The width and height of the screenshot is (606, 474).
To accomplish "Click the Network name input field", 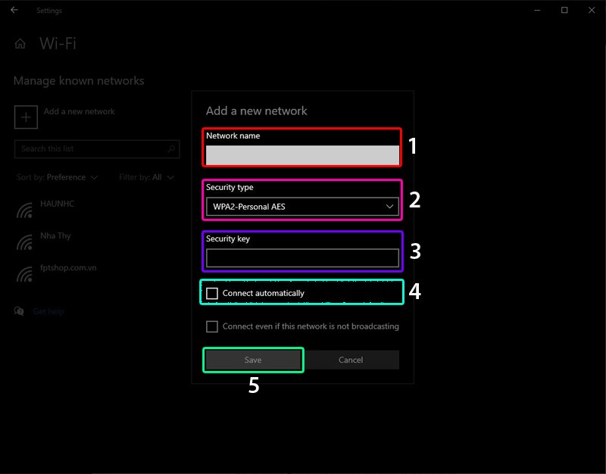I will [302, 155].
